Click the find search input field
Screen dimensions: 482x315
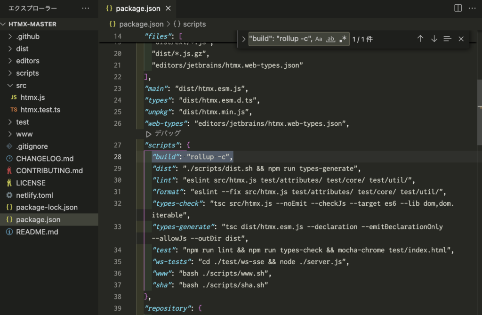click(281, 39)
